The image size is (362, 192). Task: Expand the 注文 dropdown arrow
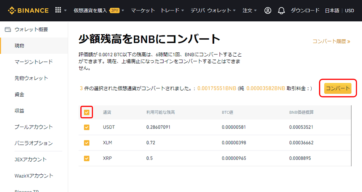[255, 10]
